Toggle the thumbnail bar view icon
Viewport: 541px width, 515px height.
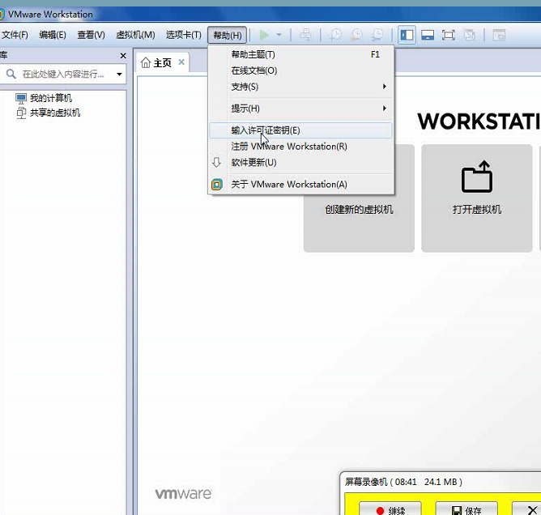click(428, 35)
